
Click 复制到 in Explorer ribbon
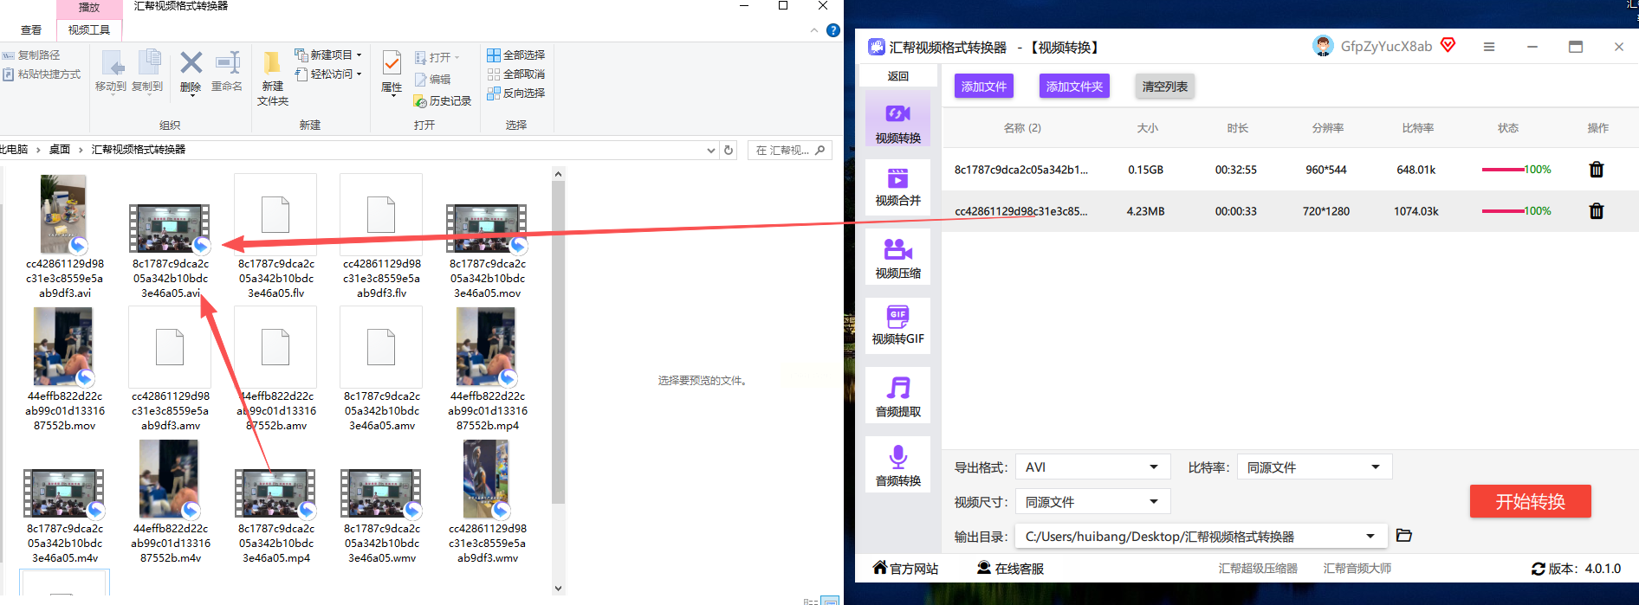point(147,72)
